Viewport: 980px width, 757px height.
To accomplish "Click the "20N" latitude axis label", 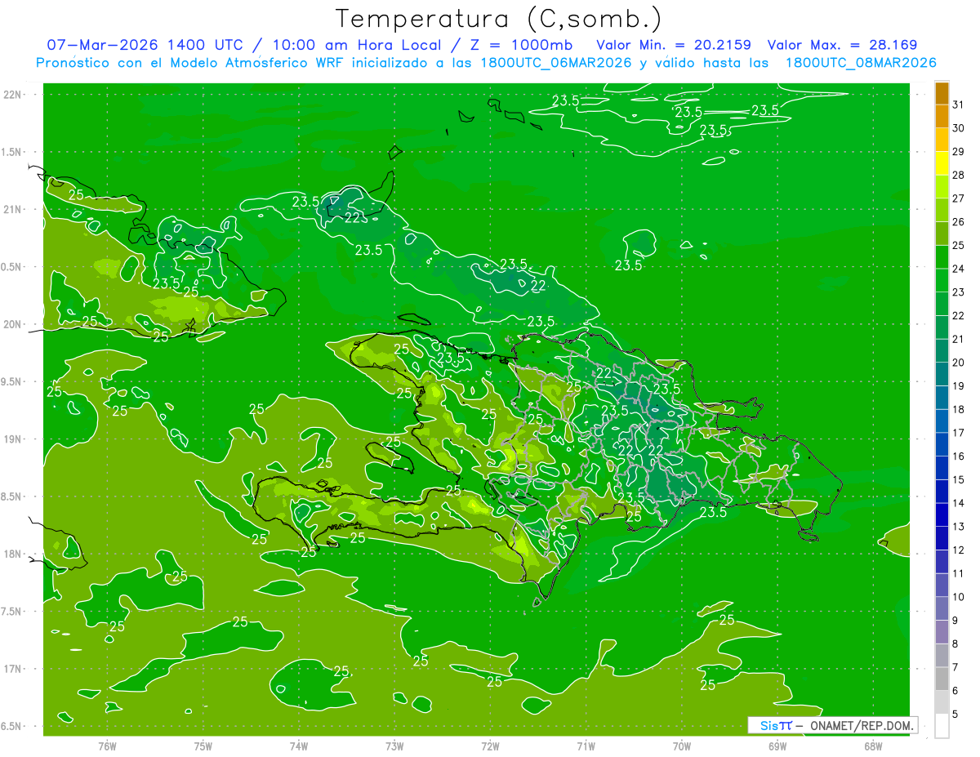I will pyautogui.click(x=11, y=324).
